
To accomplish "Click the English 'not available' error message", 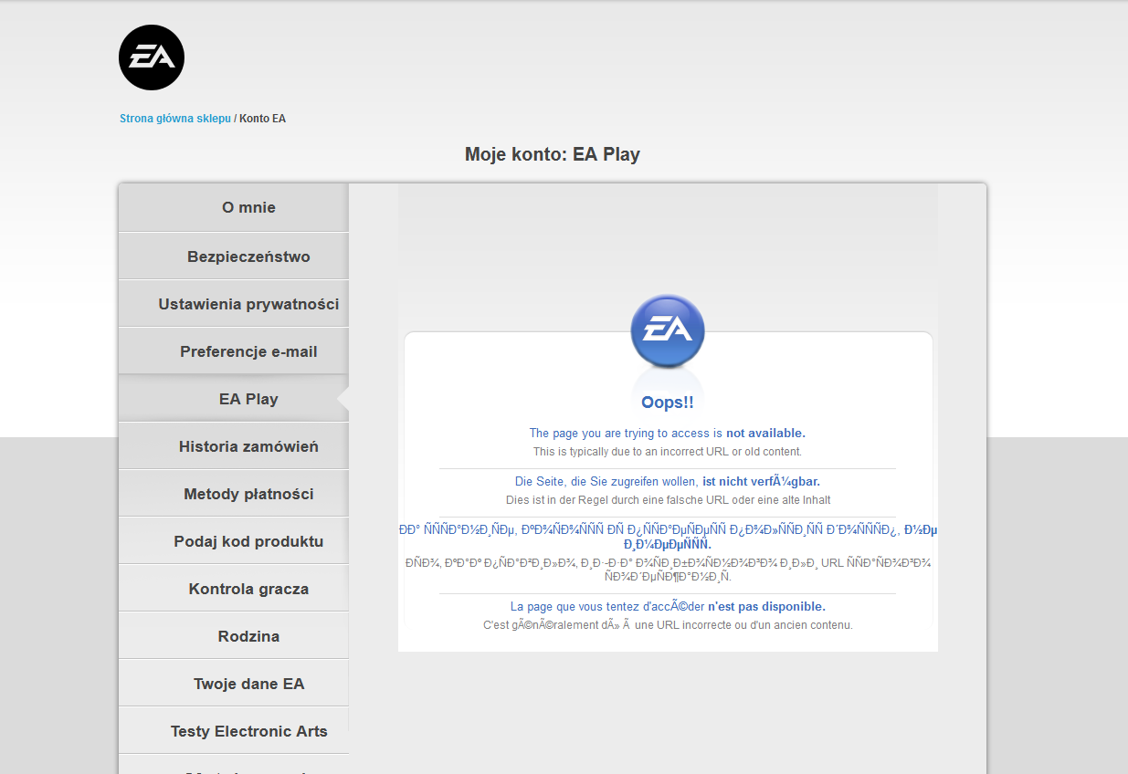I will point(667,434).
